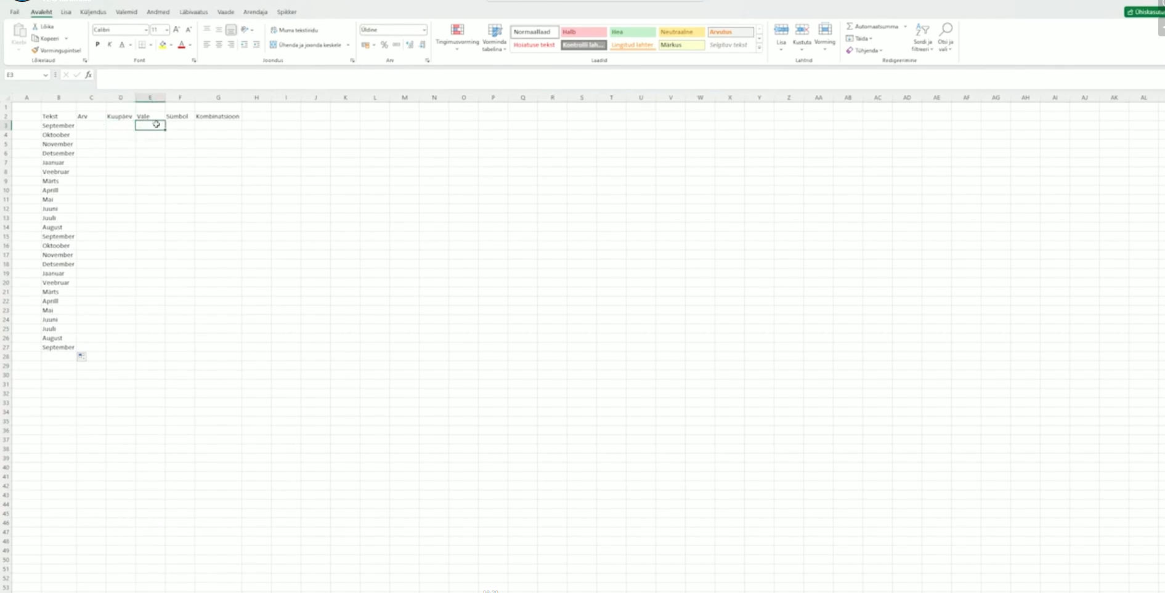Switch to the Lisa ribbon tab
The height and width of the screenshot is (593, 1165).
[66, 12]
